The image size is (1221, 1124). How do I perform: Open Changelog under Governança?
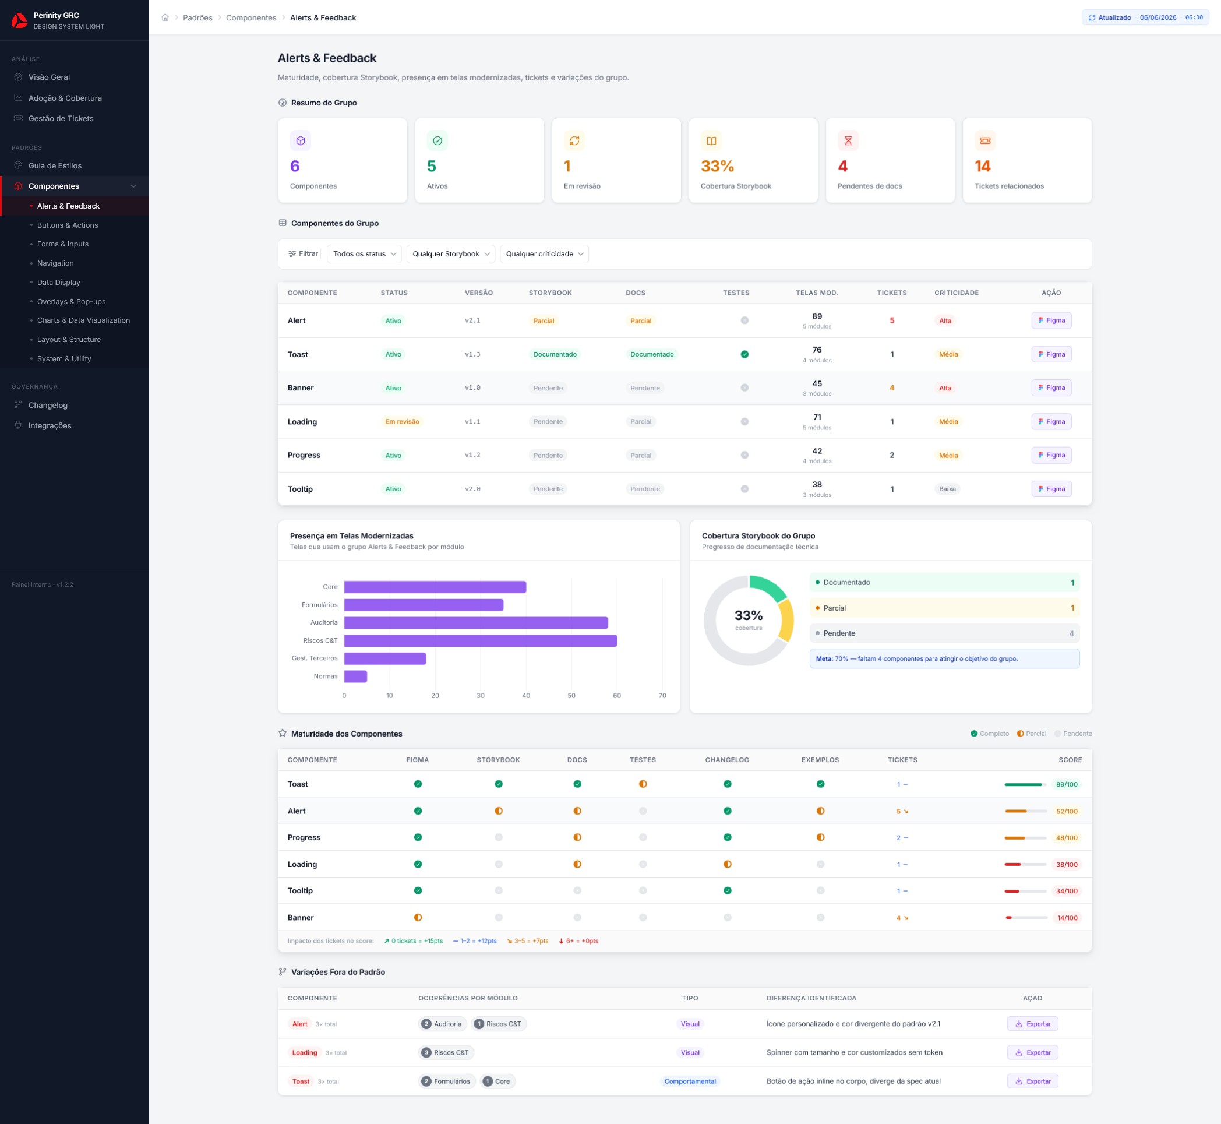point(48,405)
